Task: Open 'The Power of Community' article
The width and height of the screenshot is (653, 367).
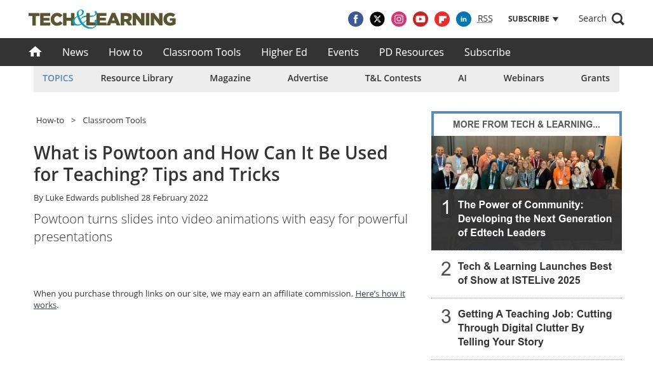Action: [x=535, y=218]
